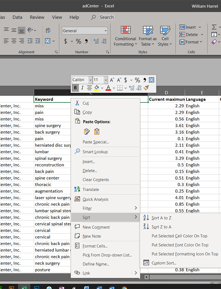Click Custom Sort in the submenu
This screenshot has width=221, height=289.
[x=164, y=263]
